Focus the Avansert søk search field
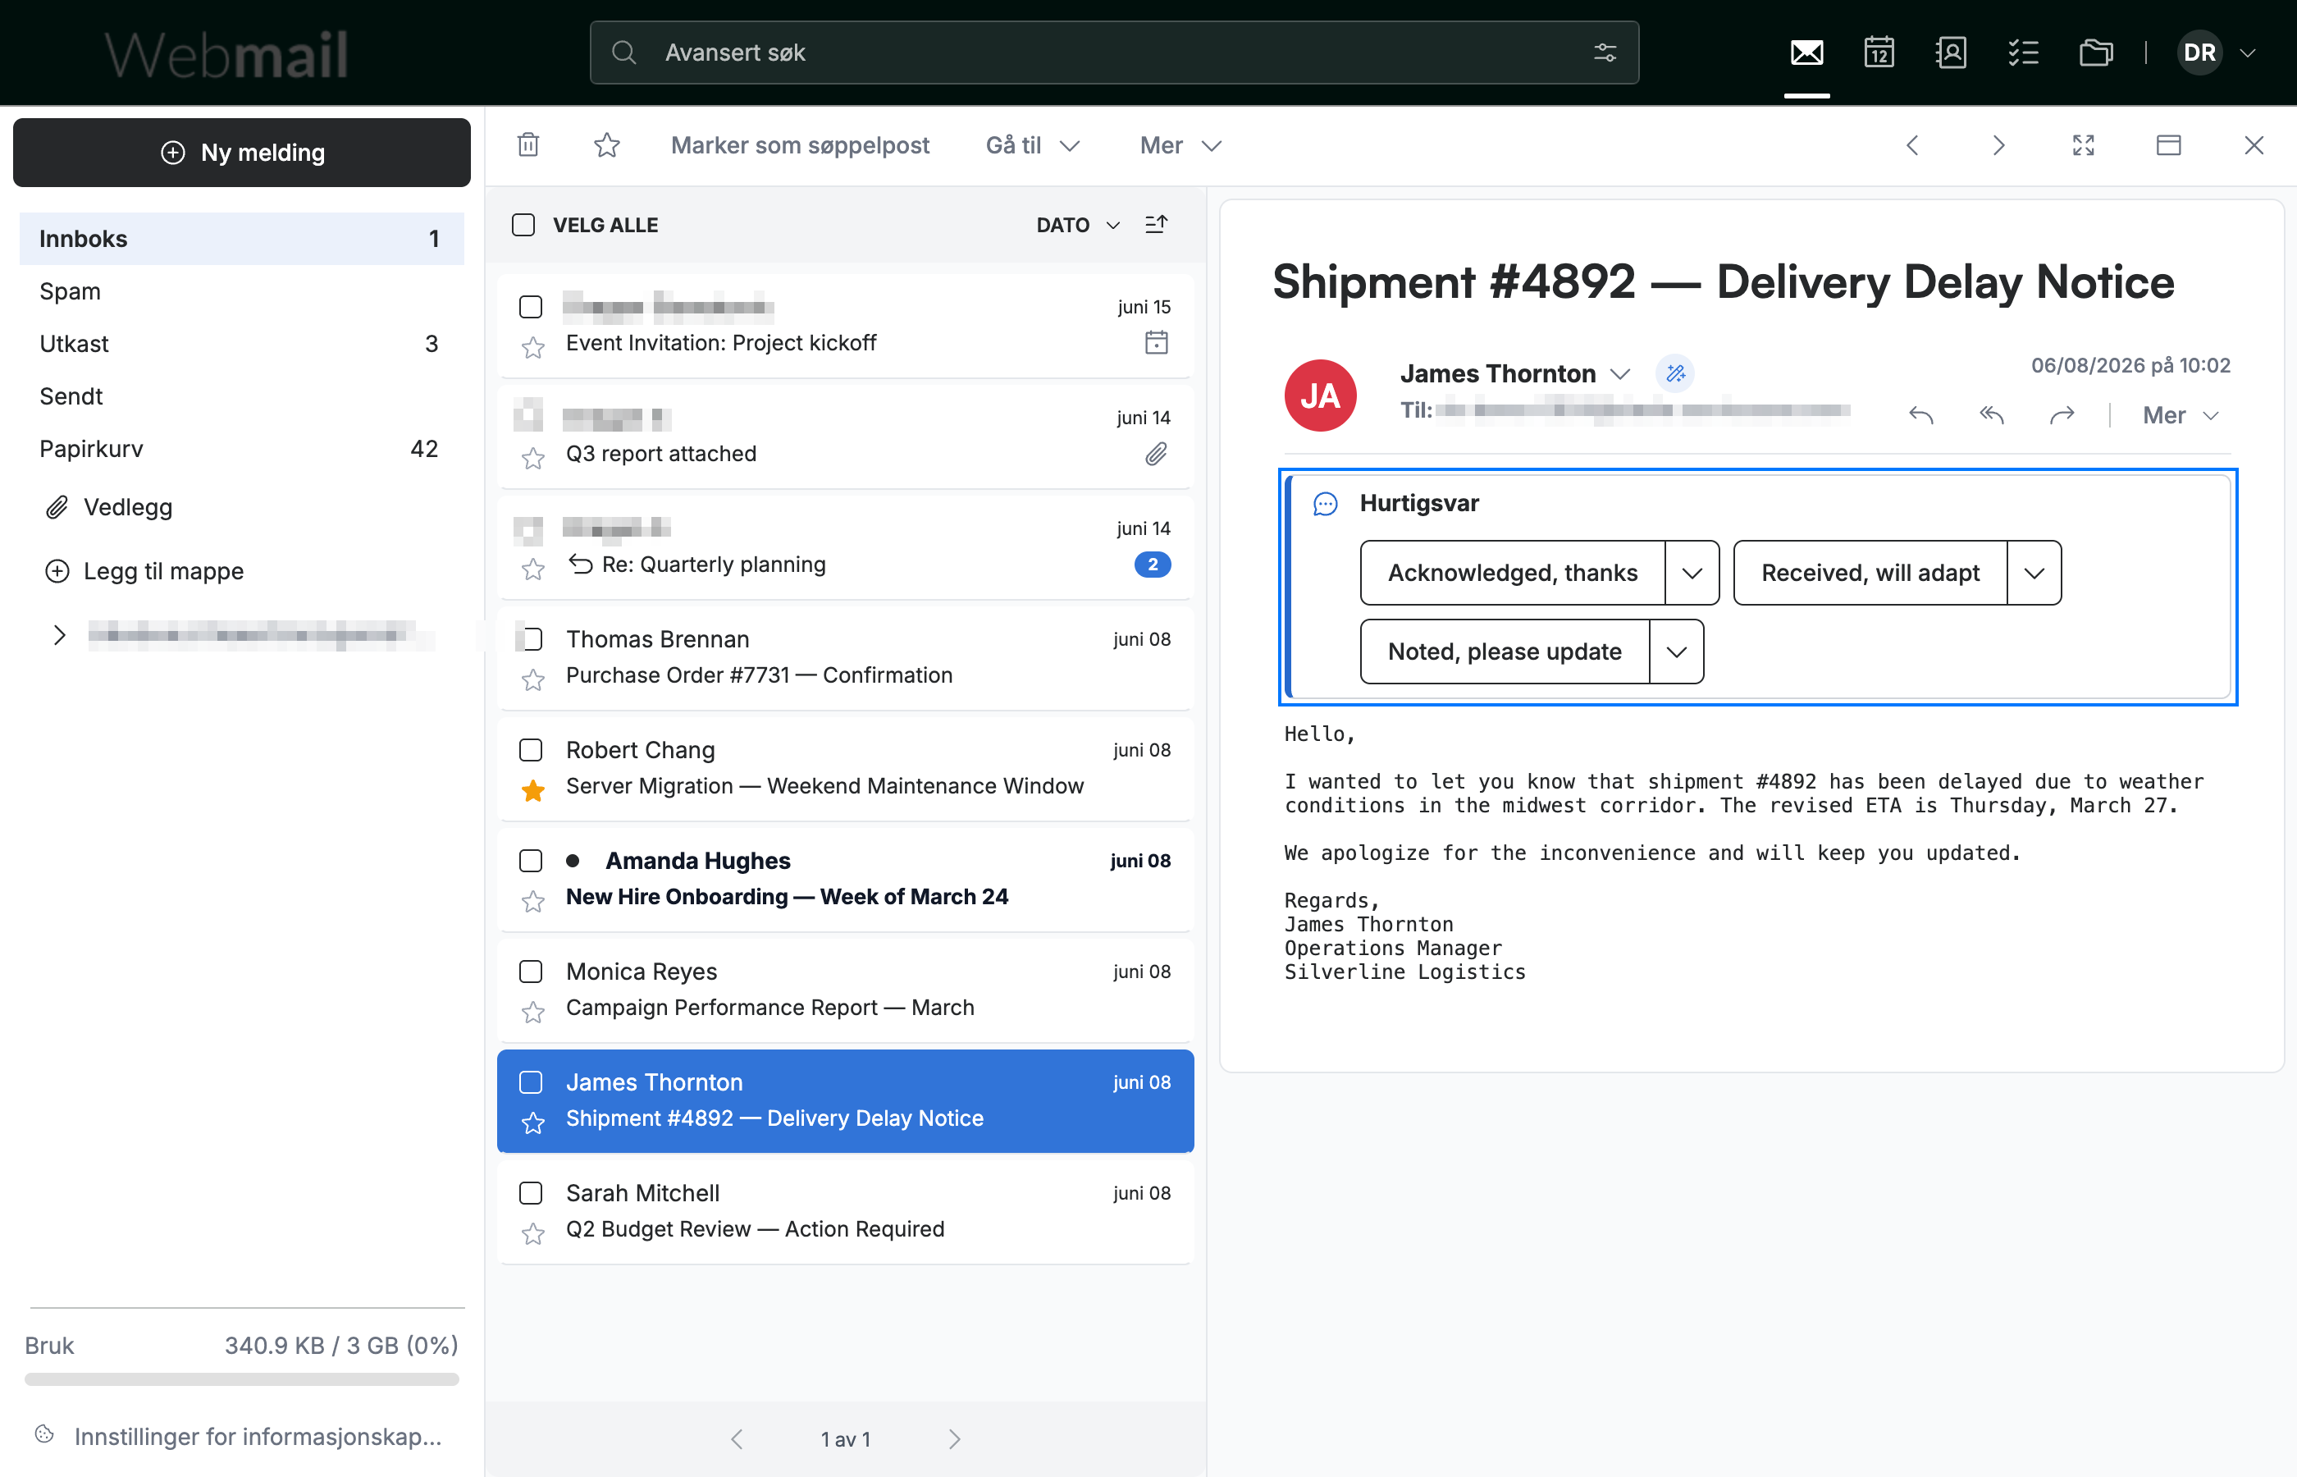The width and height of the screenshot is (2297, 1477). (1114, 53)
